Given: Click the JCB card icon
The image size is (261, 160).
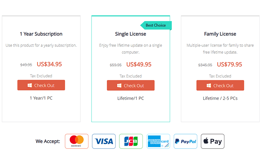Looking at the screenshot, I should coord(131,141).
